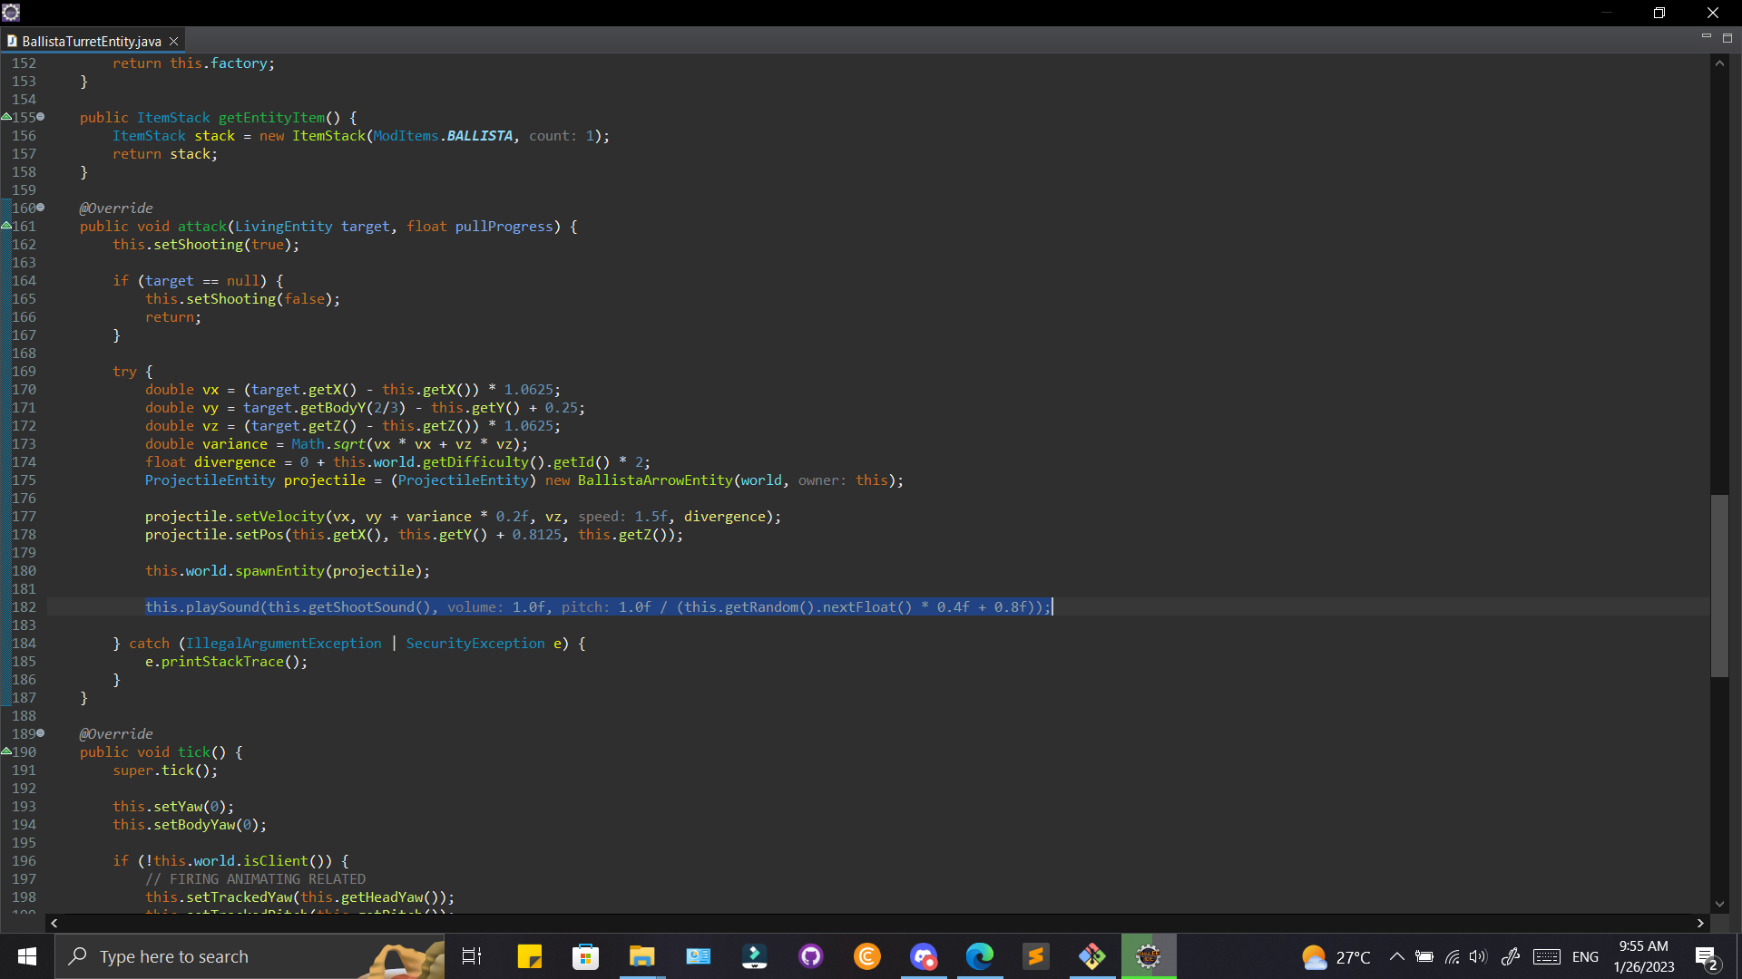Image resolution: width=1742 pixels, height=979 pixels.
Task: Collapse the tick method fold at line 189
Action: [x=41, y=733]
